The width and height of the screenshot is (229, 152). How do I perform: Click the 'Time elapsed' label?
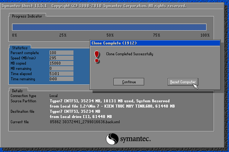tap(21, 74)
